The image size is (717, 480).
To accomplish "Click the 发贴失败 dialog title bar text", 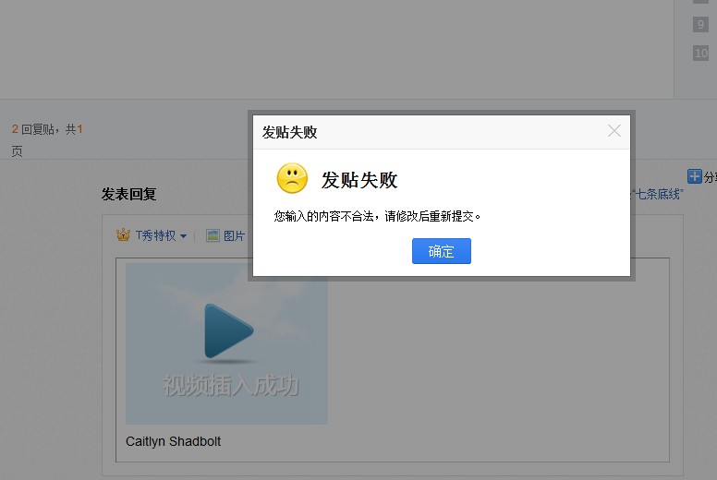I will 289,132.
